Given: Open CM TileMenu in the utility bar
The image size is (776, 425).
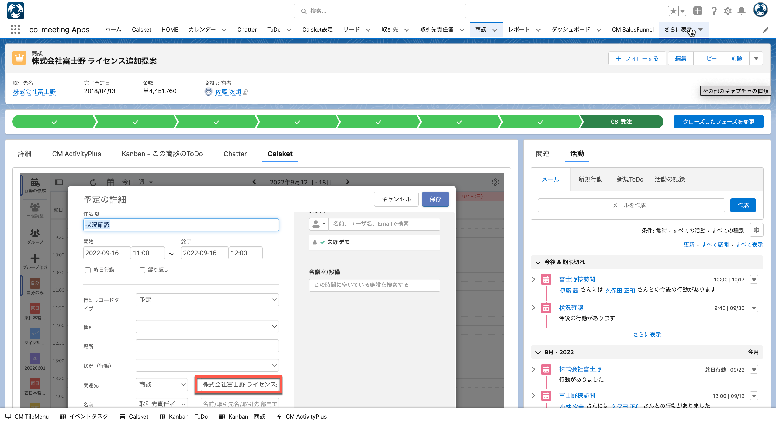Looking at the screenshot, I should tap(27, 416).
